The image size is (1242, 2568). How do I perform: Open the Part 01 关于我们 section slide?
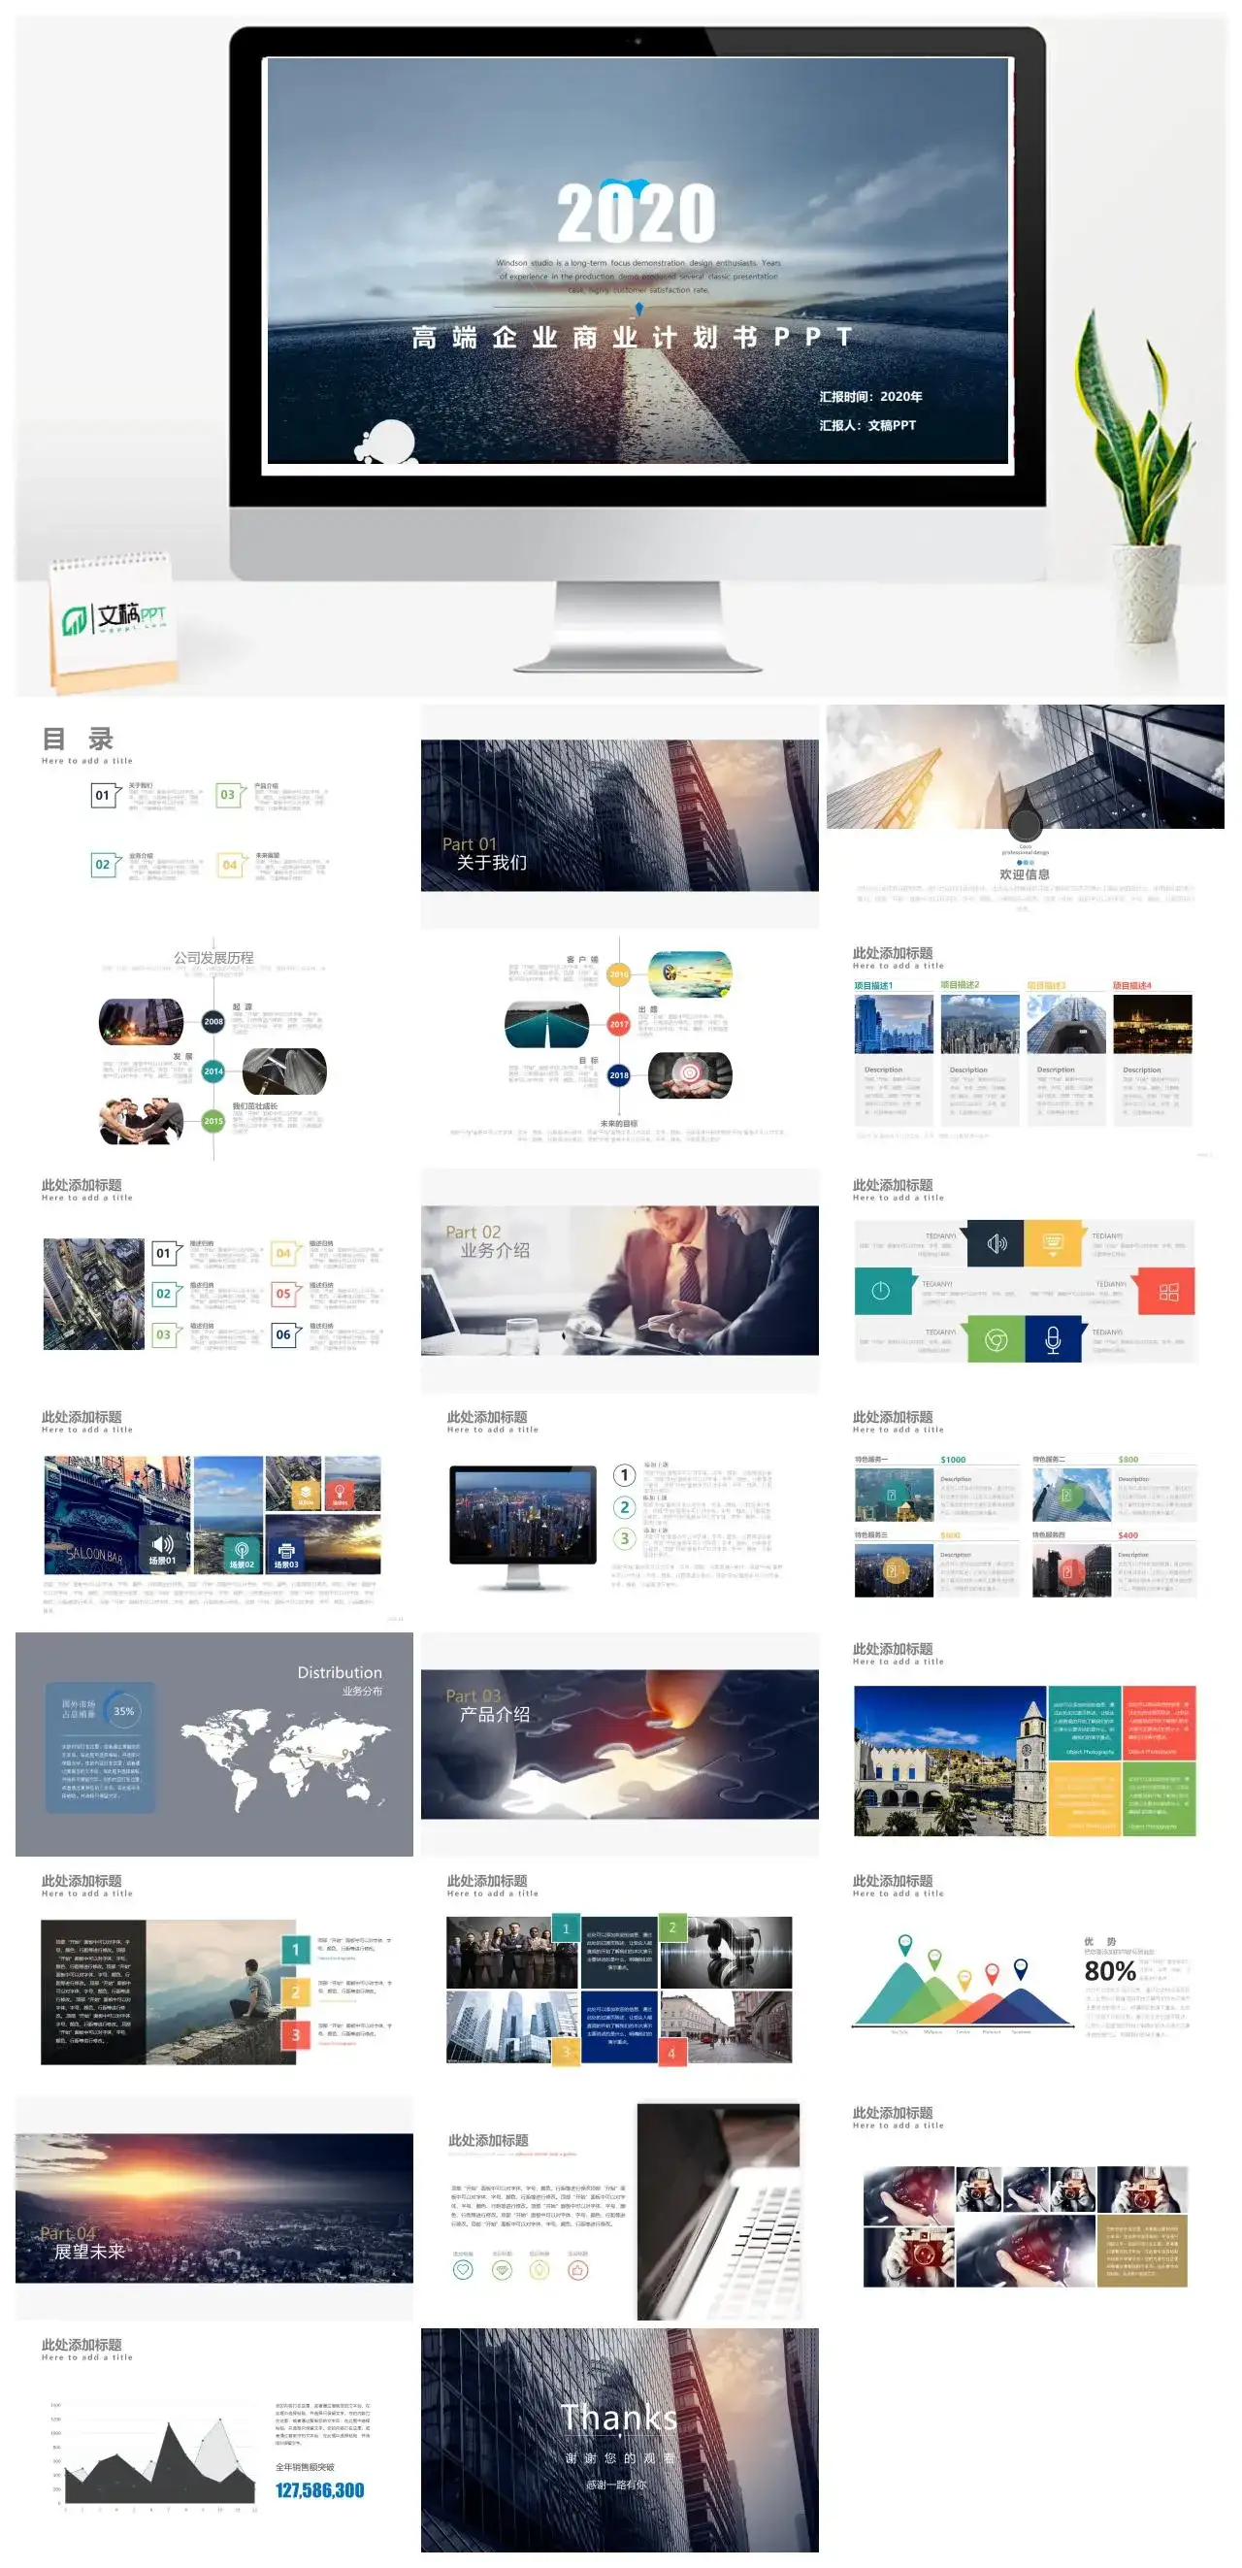pos(619,815)
